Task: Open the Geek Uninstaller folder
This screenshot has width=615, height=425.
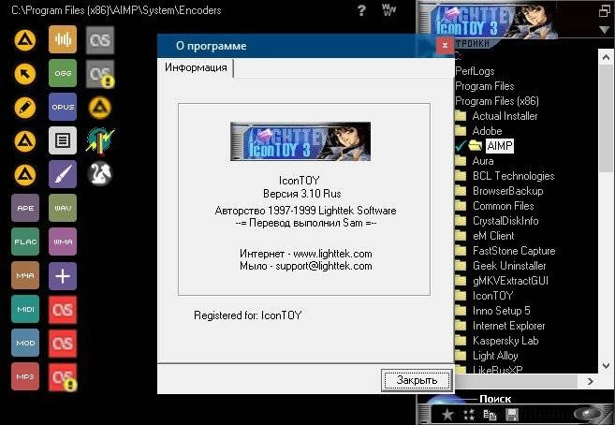Action: pos(509,266)
